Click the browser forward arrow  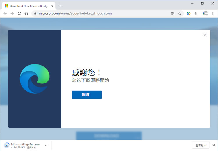[x=12, y=13]
